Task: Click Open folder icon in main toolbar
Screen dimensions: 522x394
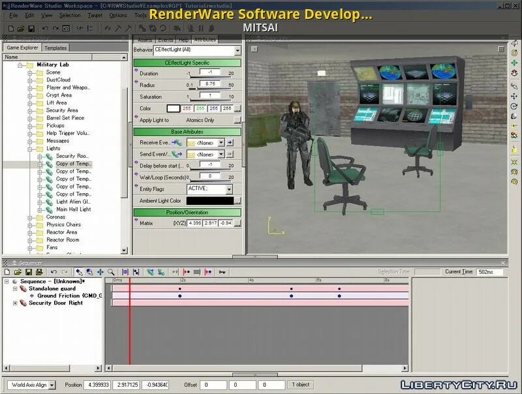Action: (21, 29)
